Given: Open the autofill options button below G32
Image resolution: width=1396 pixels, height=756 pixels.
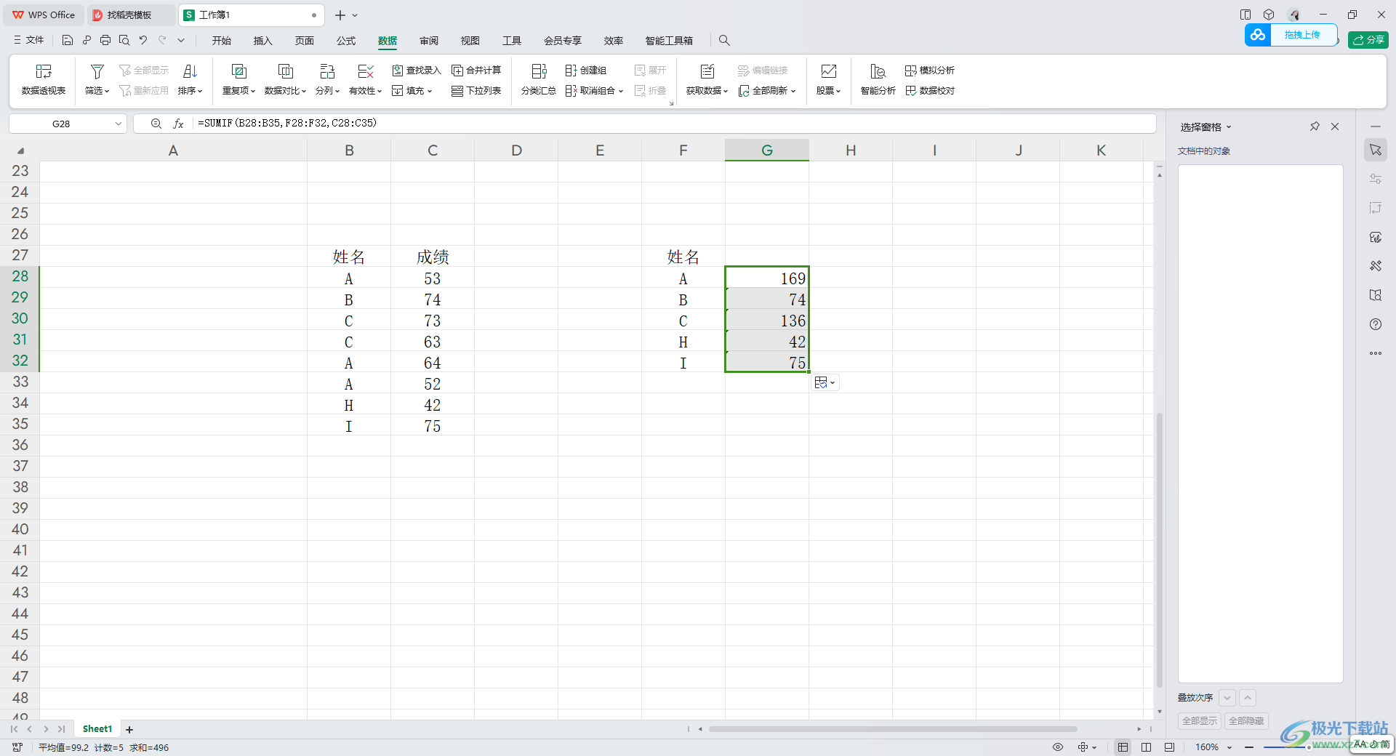Looking at the screenshot, I should (825, 382).
